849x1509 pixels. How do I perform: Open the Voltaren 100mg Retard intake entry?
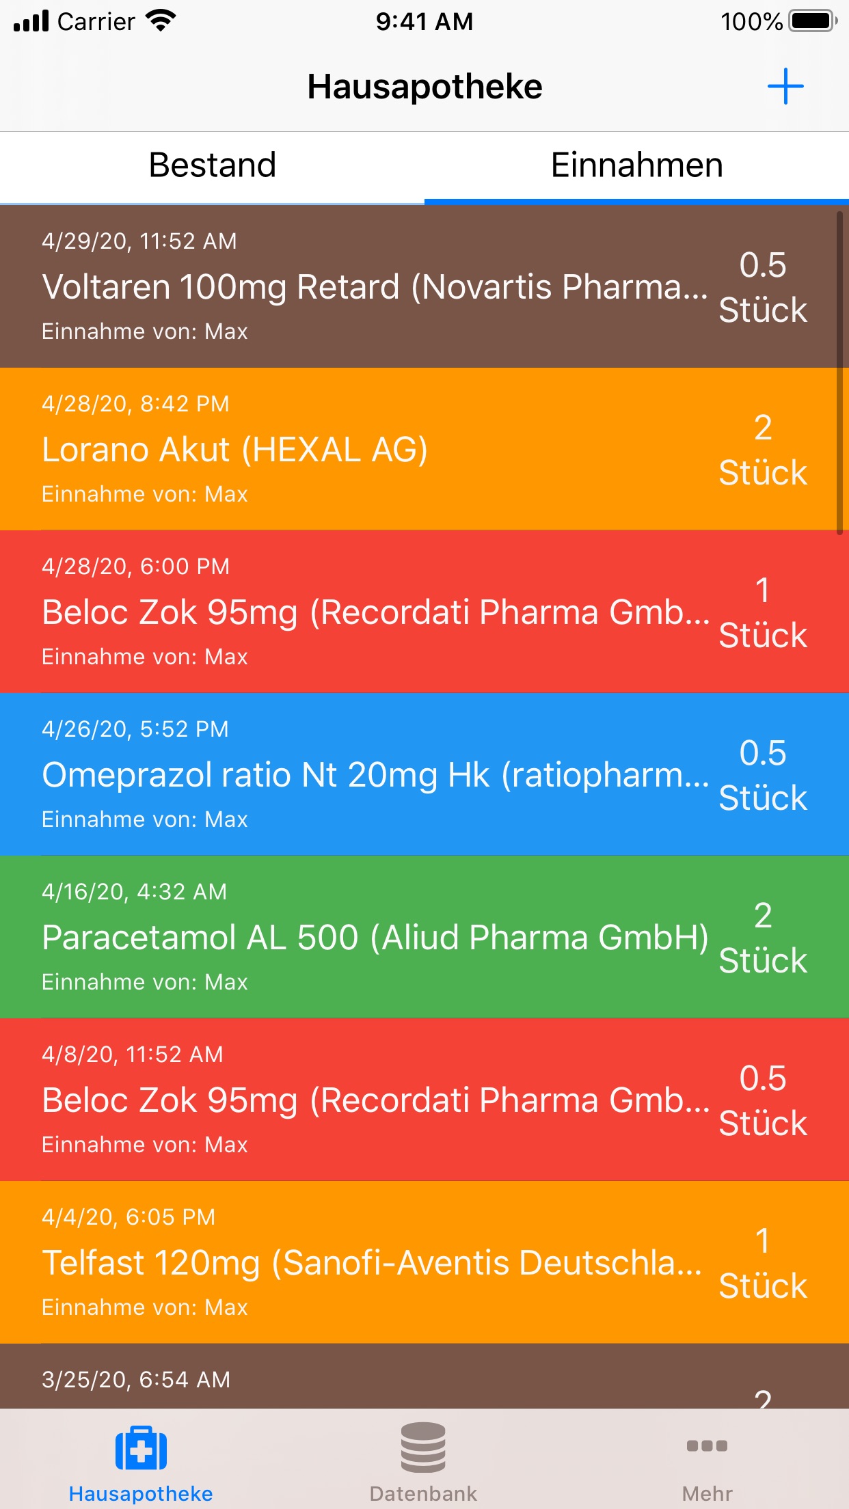point(424,286)
